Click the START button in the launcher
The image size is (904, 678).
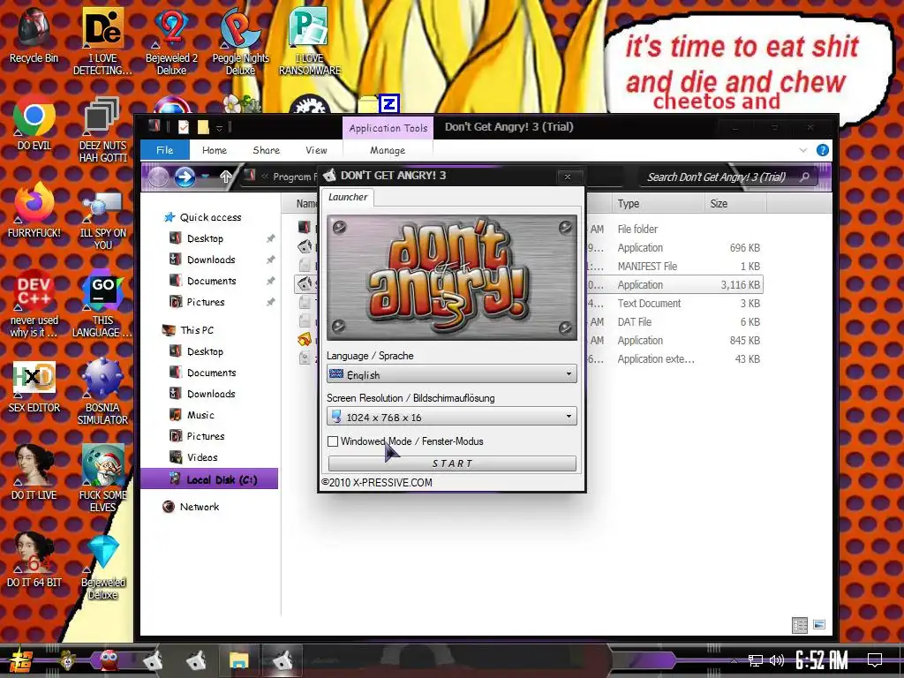(x=452, y=463)
